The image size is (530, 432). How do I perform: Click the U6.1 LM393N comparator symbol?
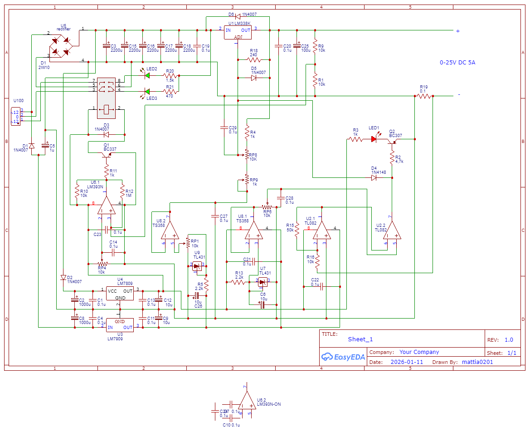coord(107,206)
